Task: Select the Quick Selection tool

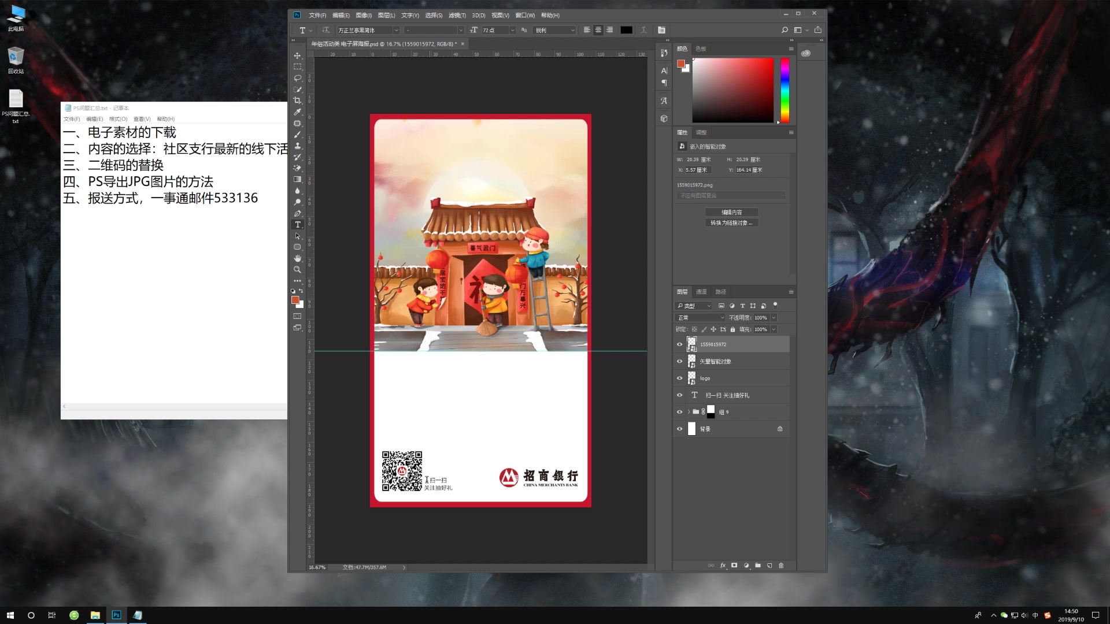Action: [x=297, y=90]
